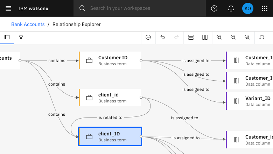Viewport: 273px width, 154px height.
Task: Click the collapse minus circle icon
Action: point(148,37)
